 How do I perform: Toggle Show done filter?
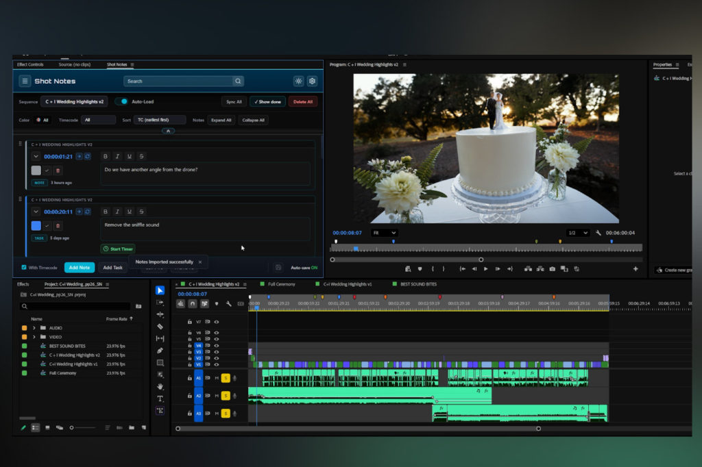268,101
